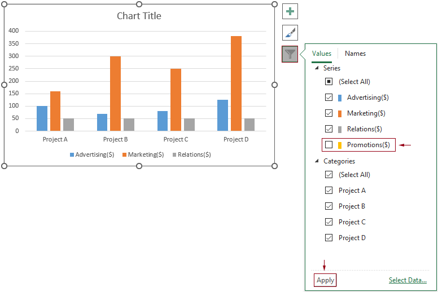This screenshot has width=438, height=292.
Task: Click Advertising legend entry marker
Action: pos(72,154)
